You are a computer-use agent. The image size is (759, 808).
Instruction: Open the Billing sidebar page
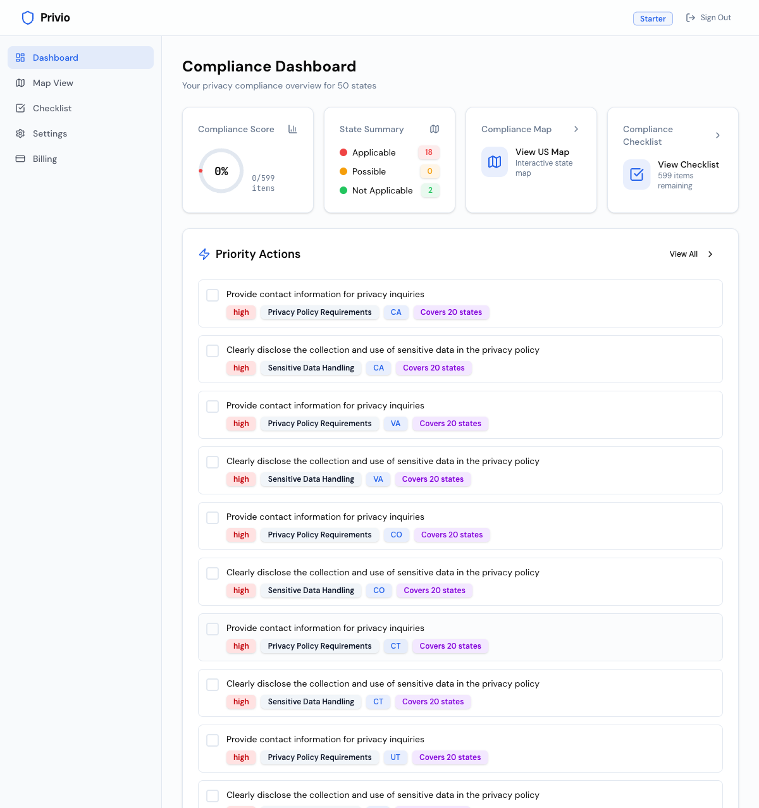[80, 159]
